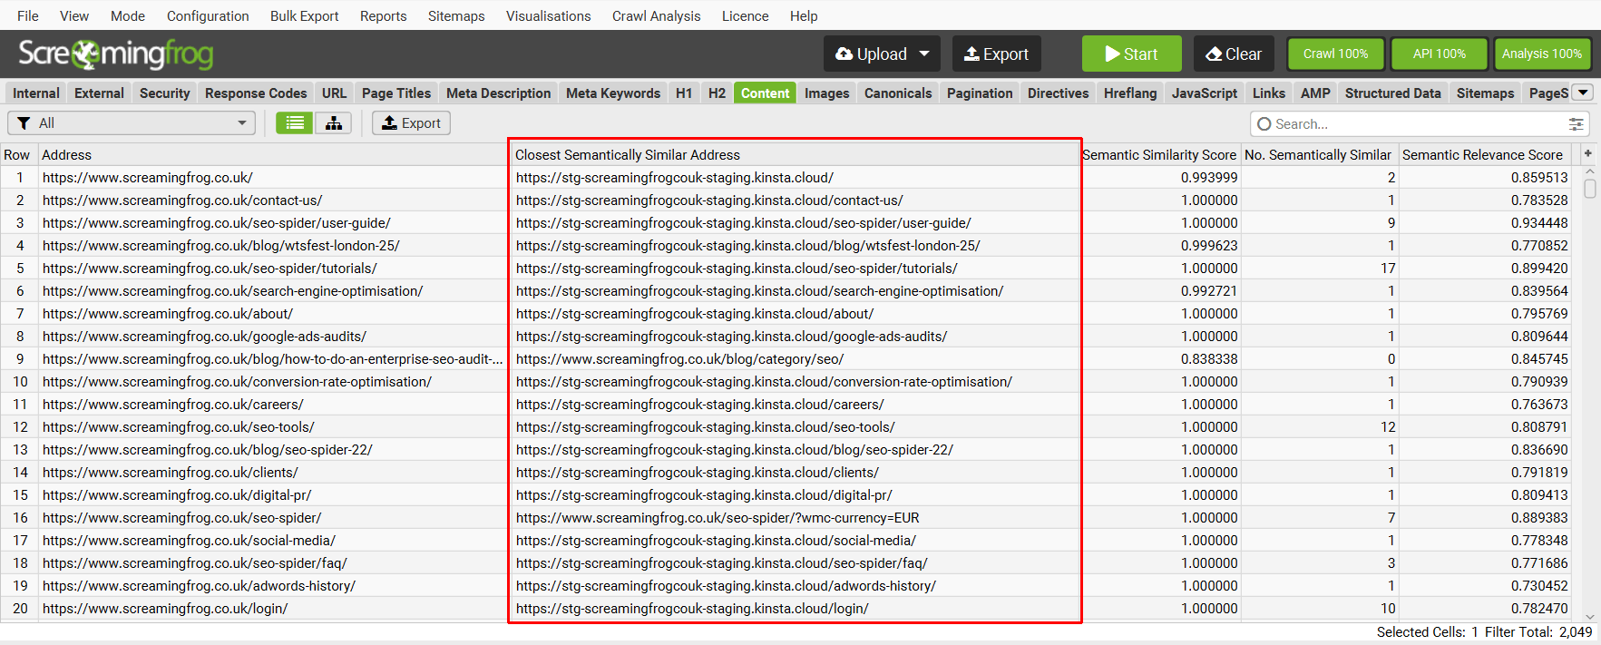
Task: Switch to the Sitemaps tab
Action: 1485,93
